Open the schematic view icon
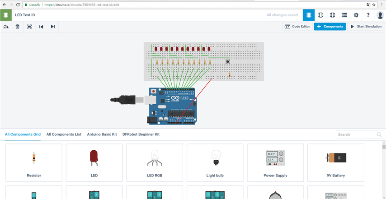Image resolution: width=386 pixels, height=199 pixels. [321, 15]
